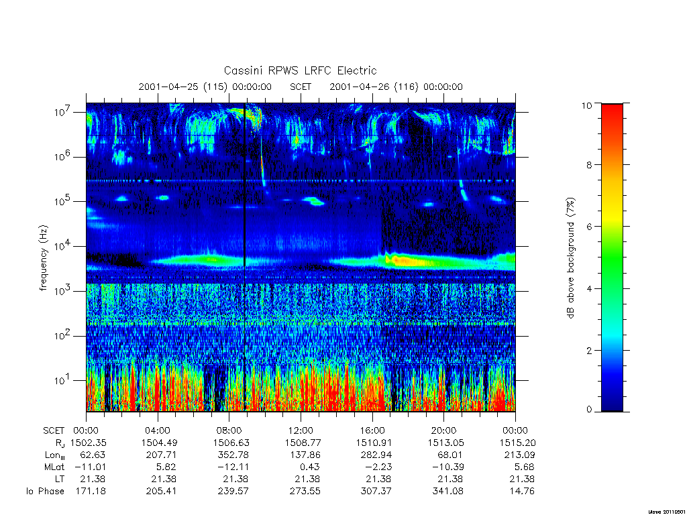Click the RJ value 1513.05
The height and width of the screenshot is (515, 687).
click(x=445, y=443)
